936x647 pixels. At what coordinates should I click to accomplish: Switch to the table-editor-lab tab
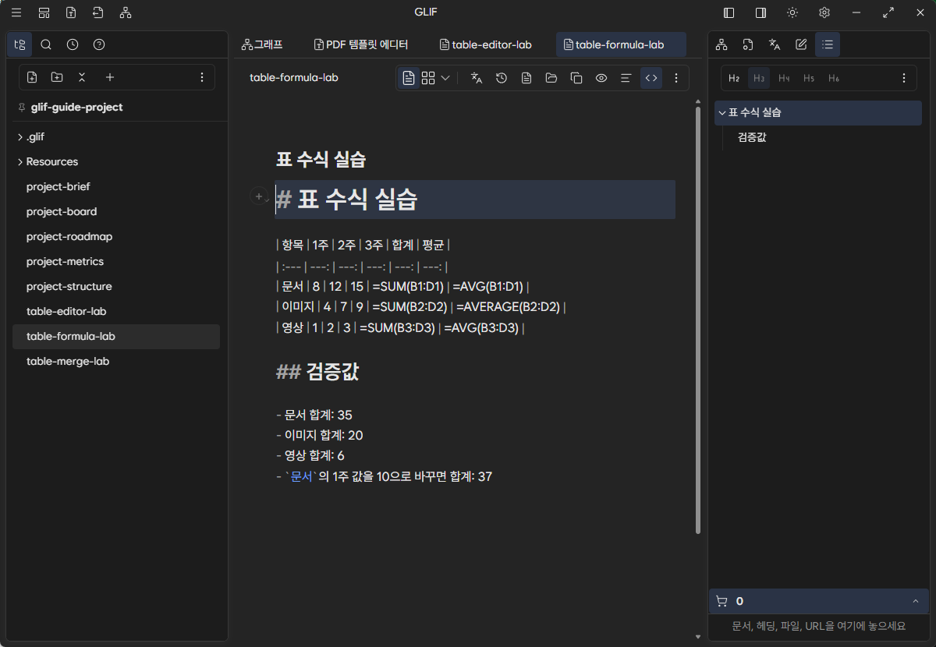pos(486,44)
